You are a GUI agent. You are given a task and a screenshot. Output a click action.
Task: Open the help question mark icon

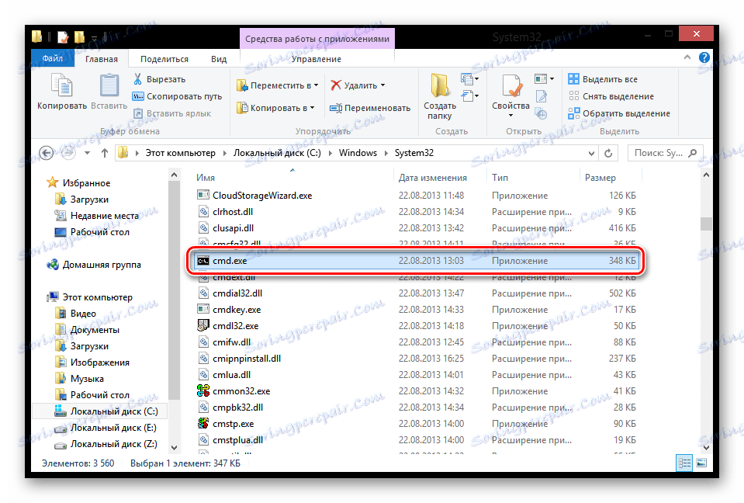pyautogui.click(x=704, y=58)
